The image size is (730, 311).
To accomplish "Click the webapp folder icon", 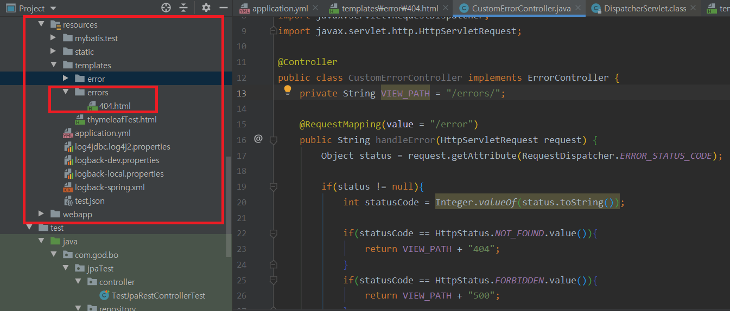I will (x=55, y=214).
